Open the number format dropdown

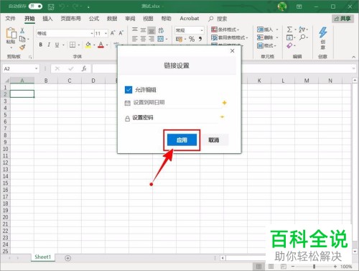point(202,30)
